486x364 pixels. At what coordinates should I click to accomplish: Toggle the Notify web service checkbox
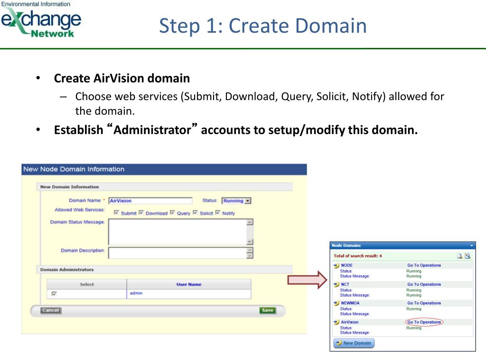click(217, 213)
